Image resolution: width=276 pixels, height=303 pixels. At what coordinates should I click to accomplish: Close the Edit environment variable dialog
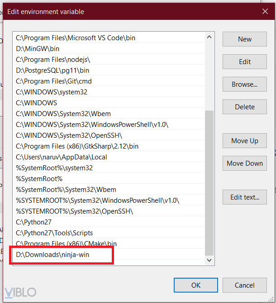tap(265, 11)
